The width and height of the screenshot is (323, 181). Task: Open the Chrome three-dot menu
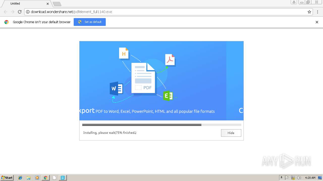(318, 12)
